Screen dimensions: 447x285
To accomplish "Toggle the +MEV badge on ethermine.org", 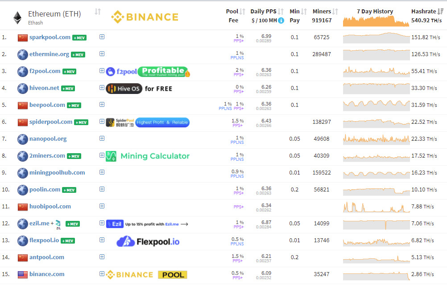I will pyautogui.click(x=79, y=54).
